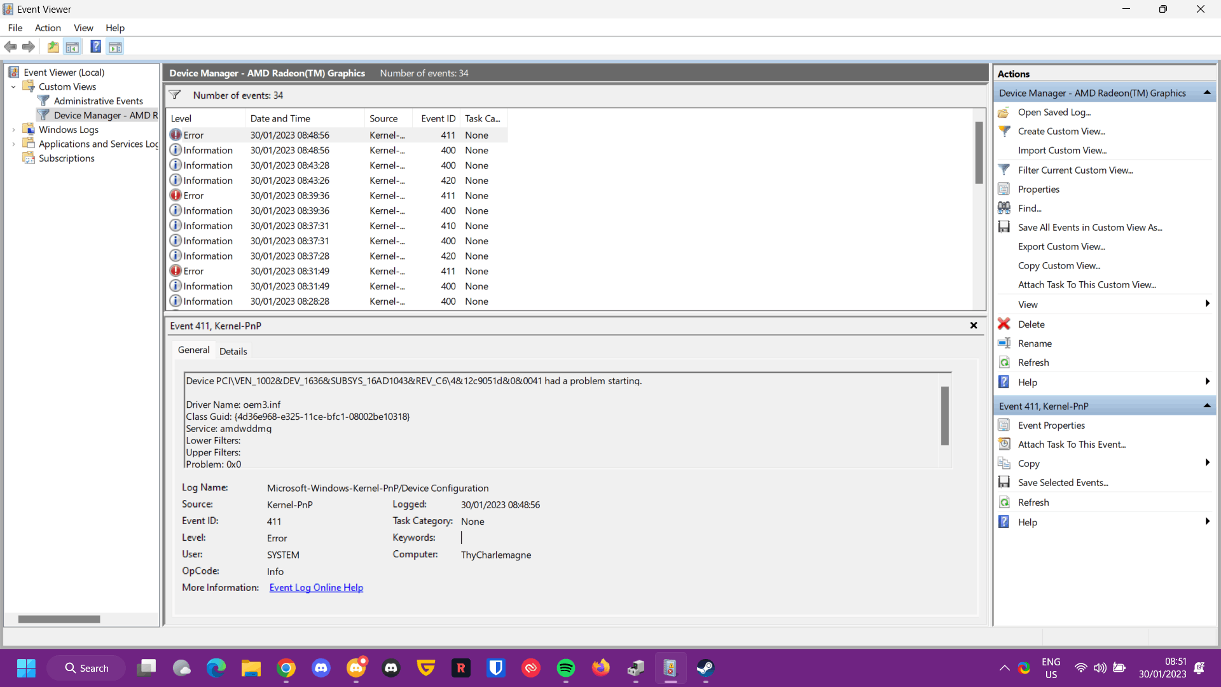Collapse the Device Manager actions section header

coord(1206,93)
